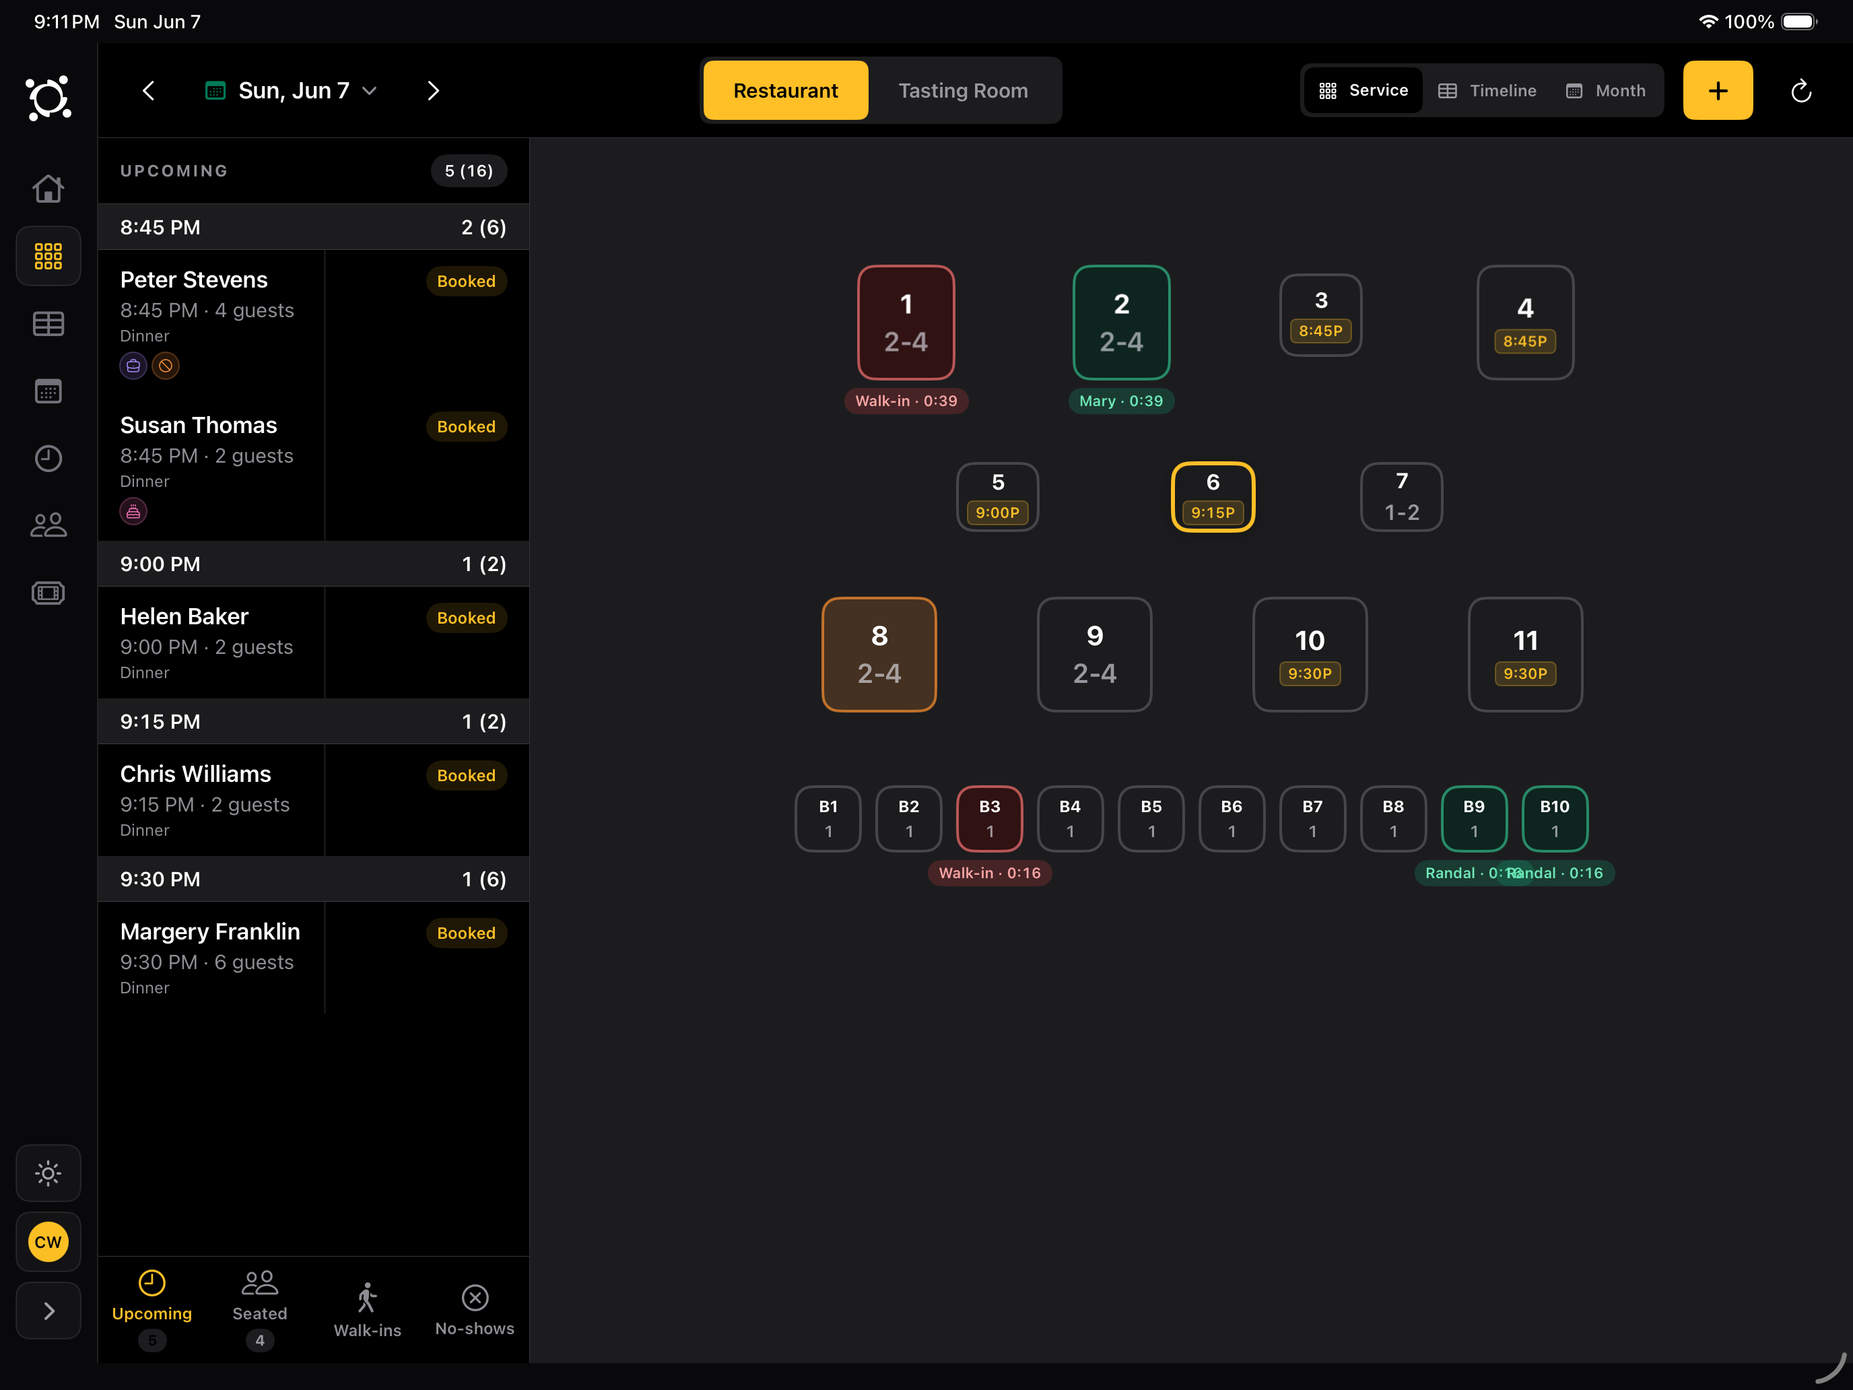This screenshot has height=1390, width=1853.
Task: Open the clock history icon in sidebar
Action: (48, 459)
